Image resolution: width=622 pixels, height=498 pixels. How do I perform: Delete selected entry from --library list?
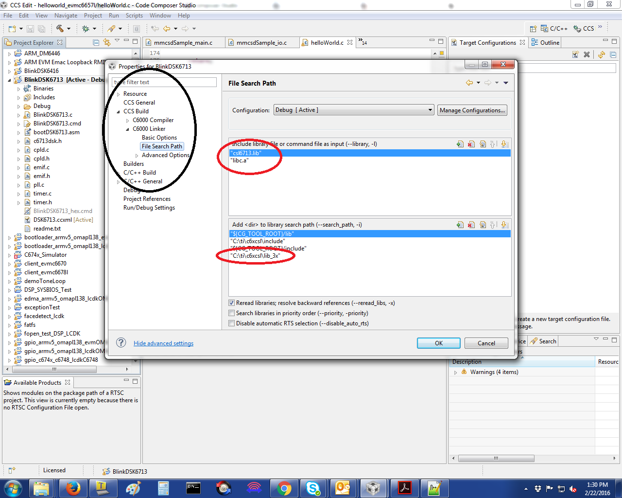471,144
